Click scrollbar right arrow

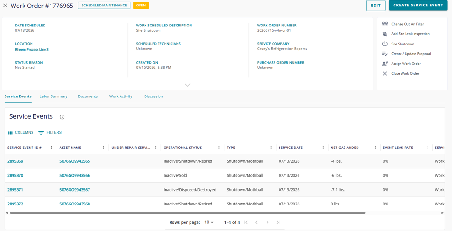pos(442,213)
